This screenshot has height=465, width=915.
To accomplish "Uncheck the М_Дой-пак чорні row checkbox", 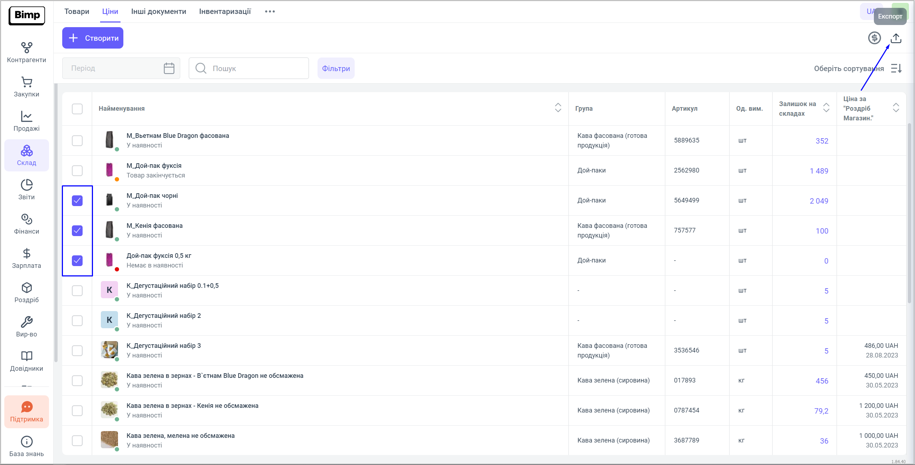I will 77,201.
